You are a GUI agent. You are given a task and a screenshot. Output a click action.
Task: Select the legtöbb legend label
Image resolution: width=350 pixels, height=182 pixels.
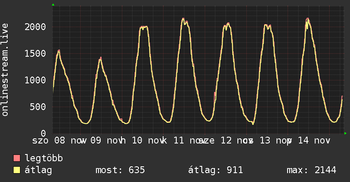tap(44, 159)
